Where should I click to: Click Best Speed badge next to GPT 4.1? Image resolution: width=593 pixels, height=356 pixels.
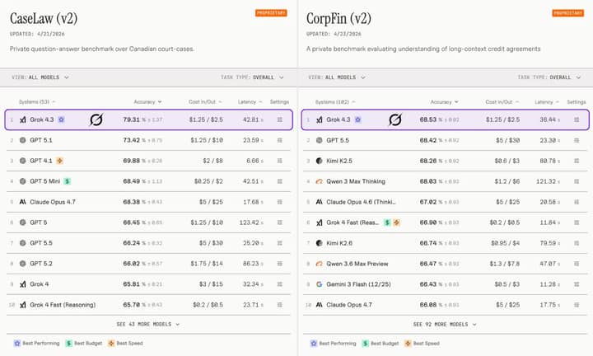59,161
